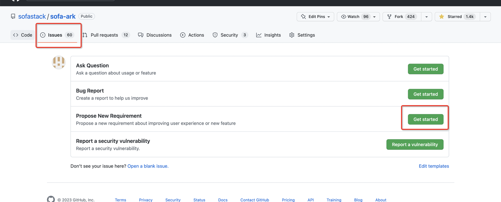The image size is (501, 202).
Task: Click the eye icon in Watch button
Action: click(343, 16)
